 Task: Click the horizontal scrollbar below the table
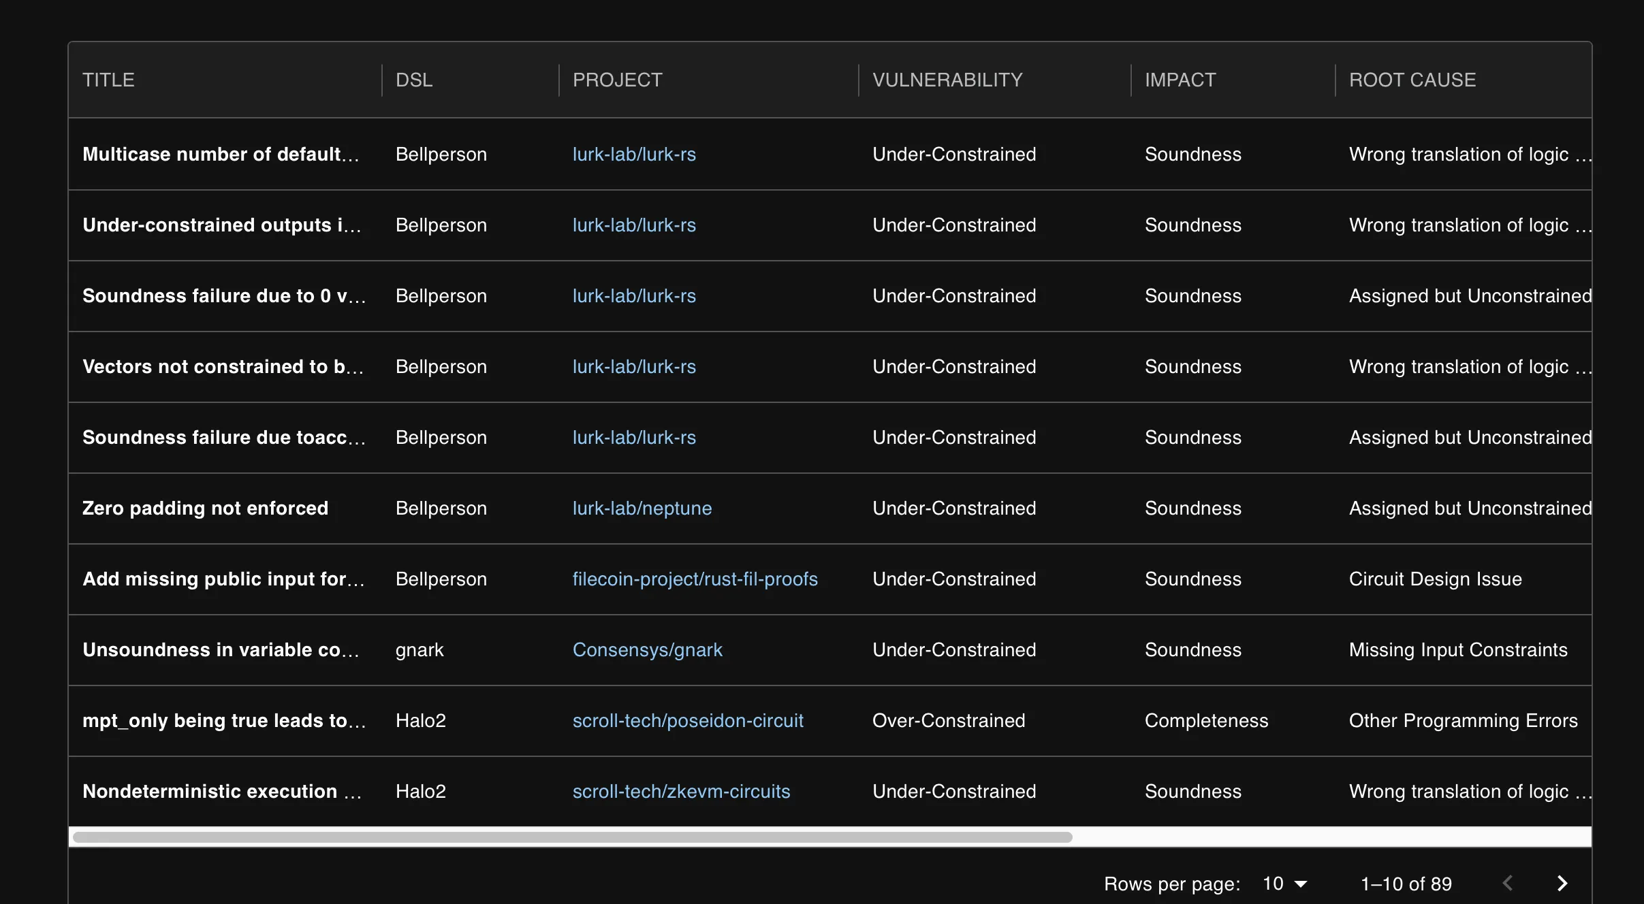(571, 837)
